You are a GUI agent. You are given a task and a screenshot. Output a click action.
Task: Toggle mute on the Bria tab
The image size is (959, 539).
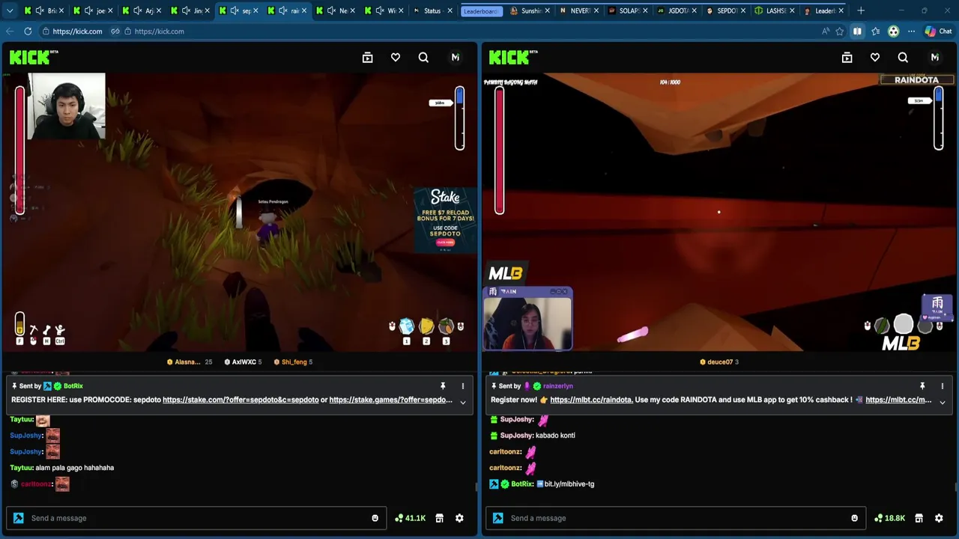pyautogui.click(x=40, y=10)
